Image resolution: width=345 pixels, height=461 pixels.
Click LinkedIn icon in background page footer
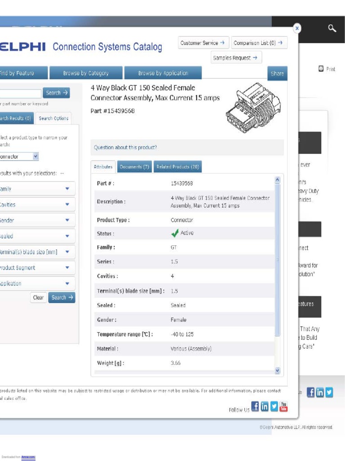tap(320, 392)
